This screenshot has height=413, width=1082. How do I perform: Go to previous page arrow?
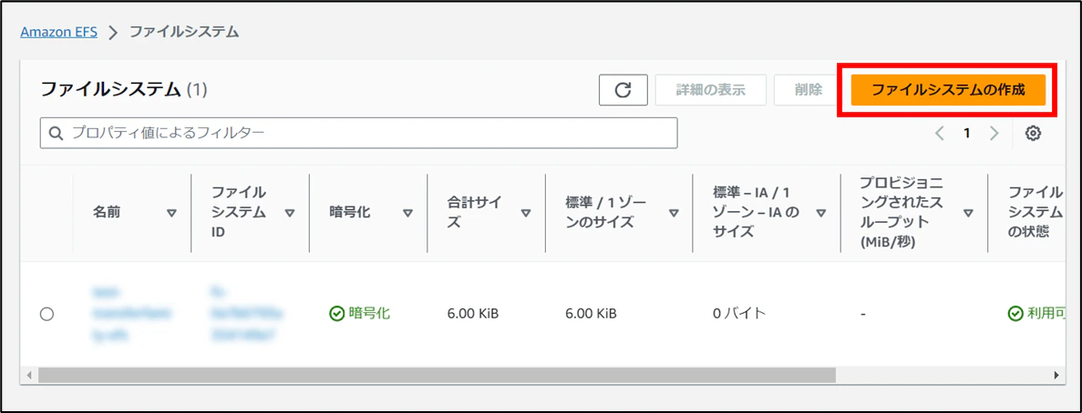939,134
